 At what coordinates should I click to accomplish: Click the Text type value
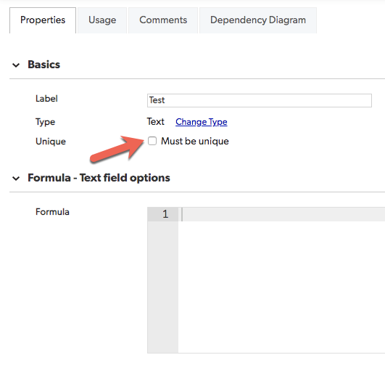pos(155,122)
